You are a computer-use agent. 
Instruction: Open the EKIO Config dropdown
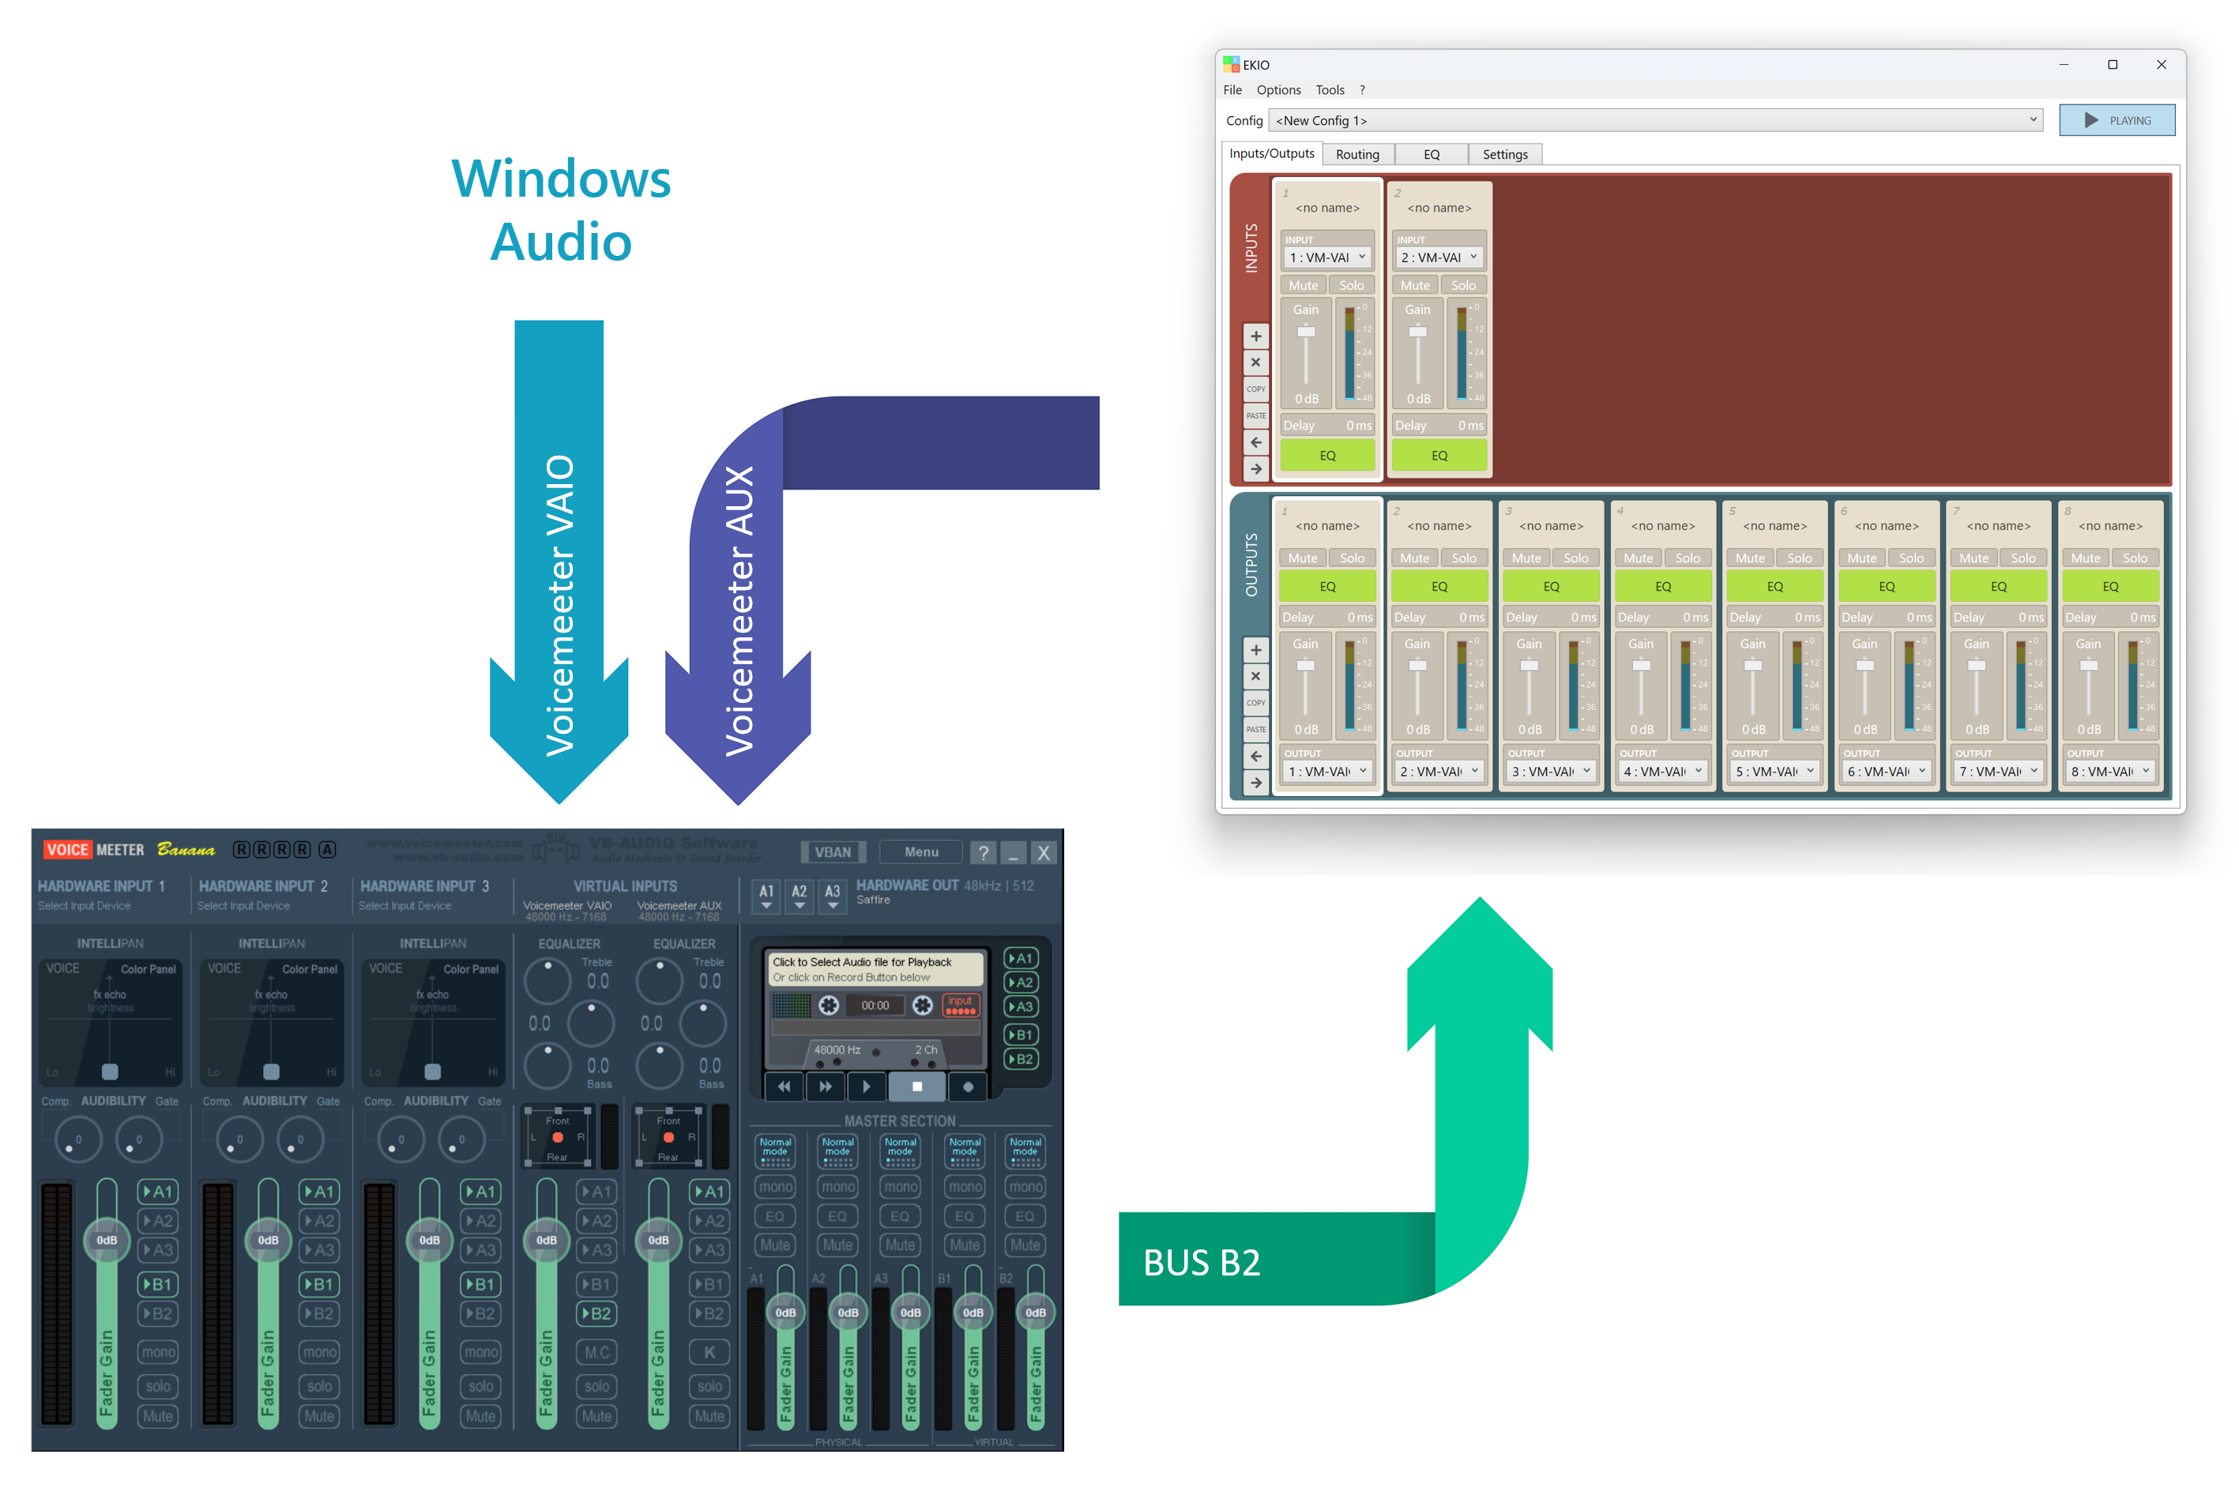point(1655,121)
